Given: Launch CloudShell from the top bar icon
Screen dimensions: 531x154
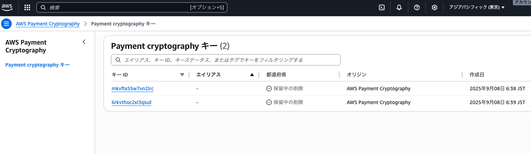Looking at the screenshot, I should pos(382,7).
